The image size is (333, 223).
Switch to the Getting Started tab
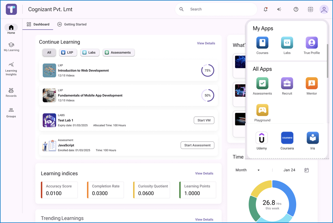72,24
